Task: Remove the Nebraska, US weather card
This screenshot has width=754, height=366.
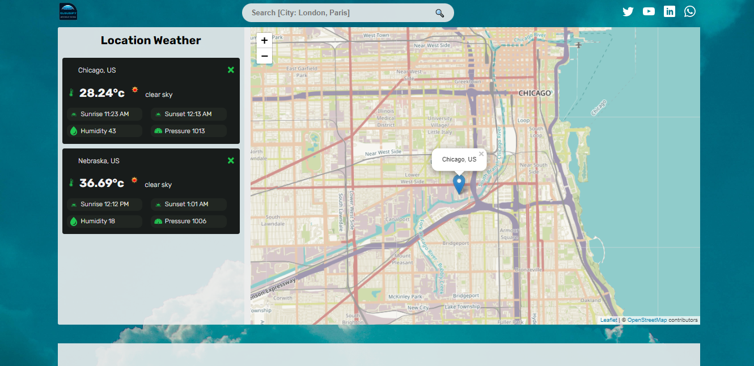Action: coord(231,160)
